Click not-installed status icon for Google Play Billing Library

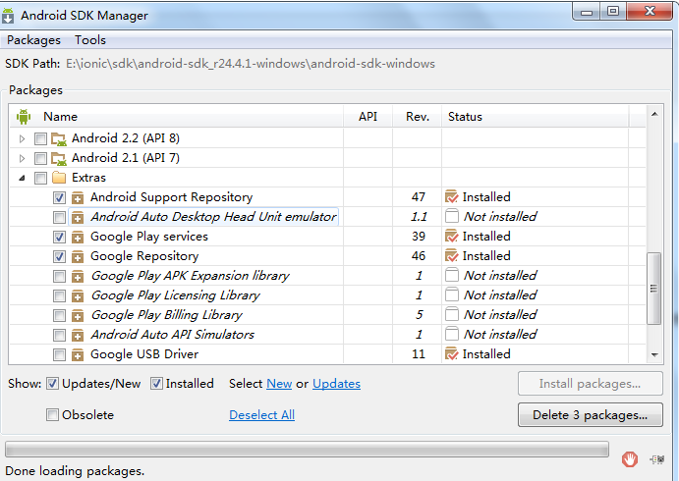pos(452,314)
